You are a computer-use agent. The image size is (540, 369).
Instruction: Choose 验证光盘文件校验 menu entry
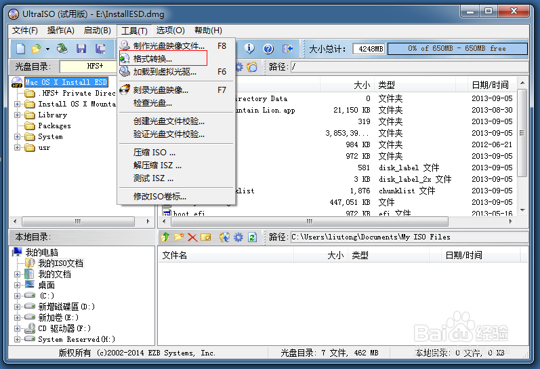(176, 134)
